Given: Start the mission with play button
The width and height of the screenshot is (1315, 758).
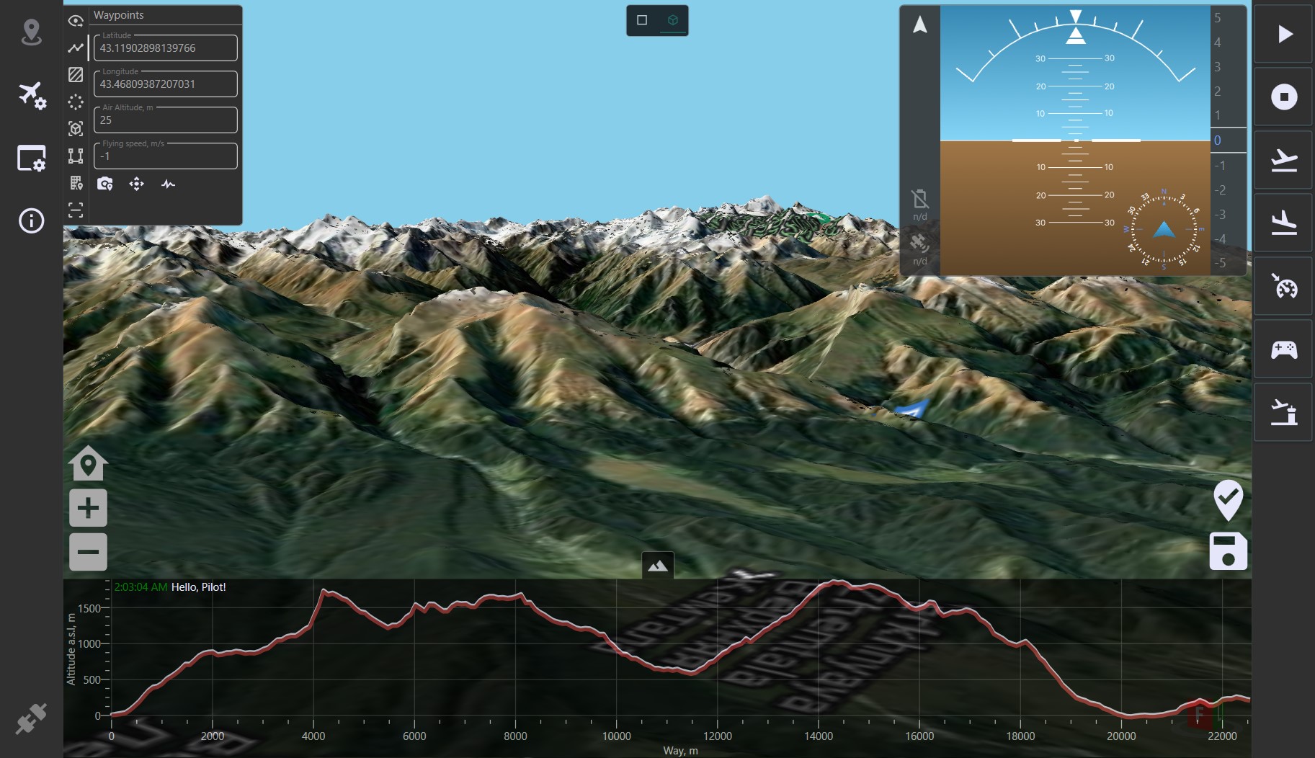Looking at the screenshot, I should 1283,34.
